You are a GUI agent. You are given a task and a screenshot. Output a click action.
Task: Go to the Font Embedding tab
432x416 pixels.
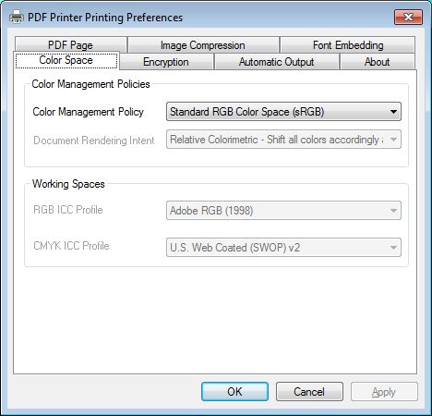(348, 45)
